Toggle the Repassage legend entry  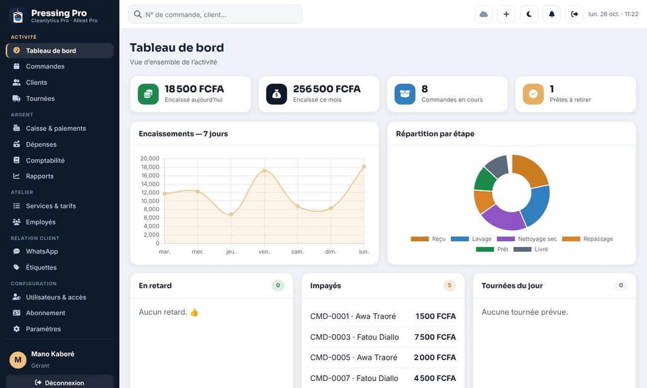coord(587,239)
